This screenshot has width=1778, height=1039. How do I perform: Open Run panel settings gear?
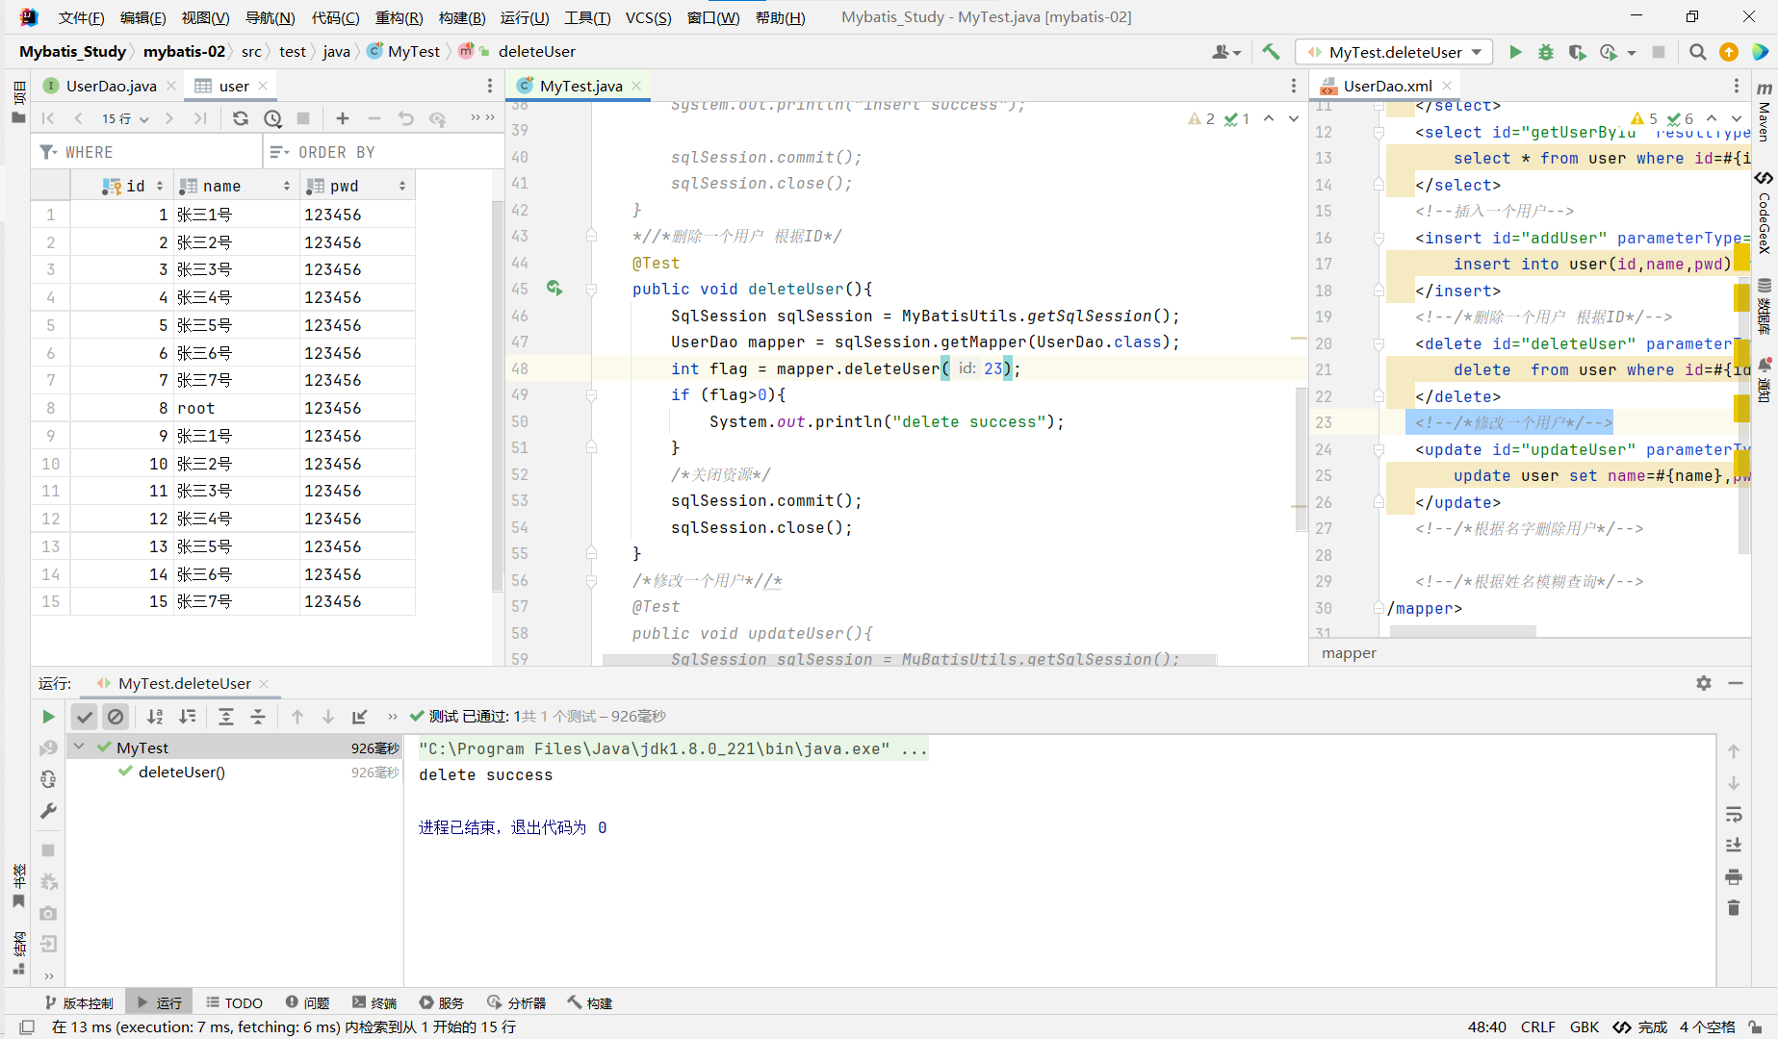1703,683
